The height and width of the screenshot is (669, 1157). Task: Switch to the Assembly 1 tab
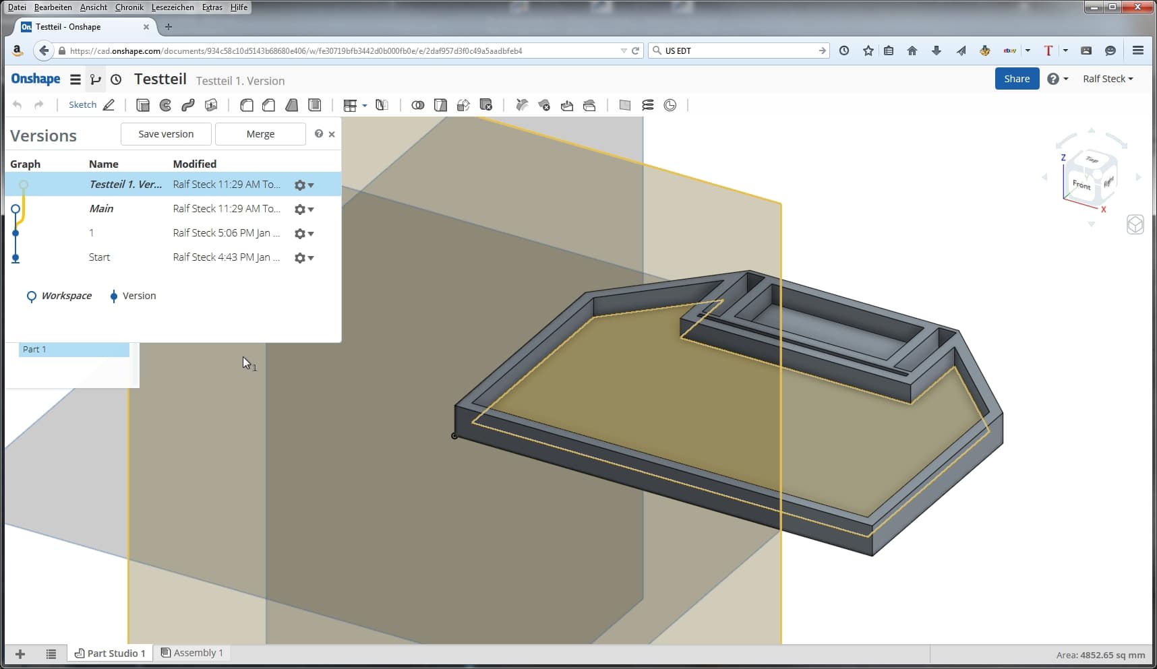(192, 653)
